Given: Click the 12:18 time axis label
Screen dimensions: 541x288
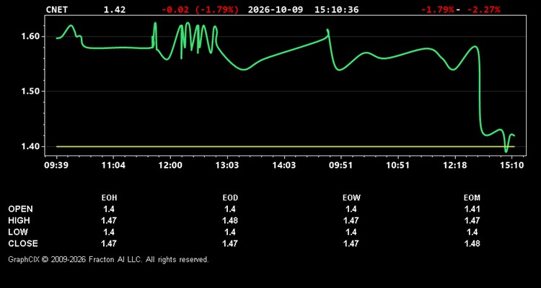Looking at the screenshot, I should tap(454, 166).
